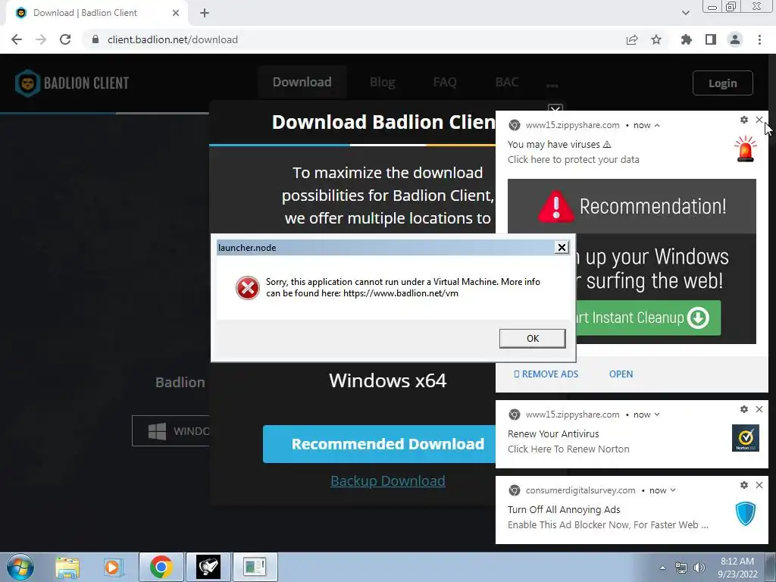Viewport: 776px width, 582px height.
Task: Select the Download | Badlion Client tab
Action: tap(94, 13)
